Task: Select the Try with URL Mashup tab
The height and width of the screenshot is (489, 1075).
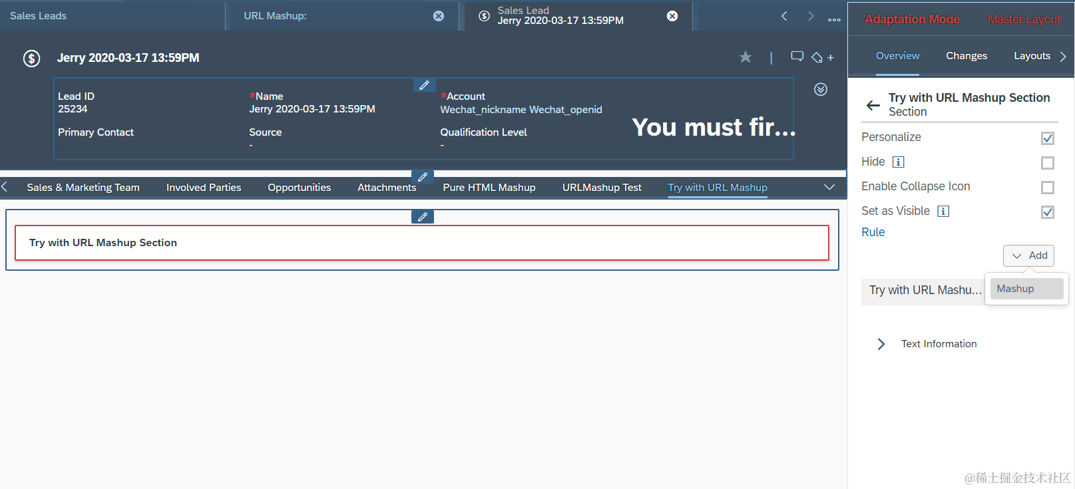Action: (718, 188)
